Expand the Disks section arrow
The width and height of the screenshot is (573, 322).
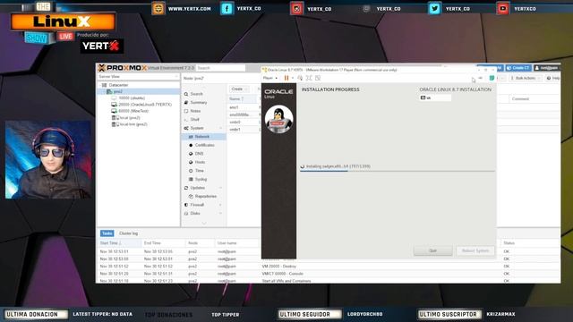[x=220, y=213]
